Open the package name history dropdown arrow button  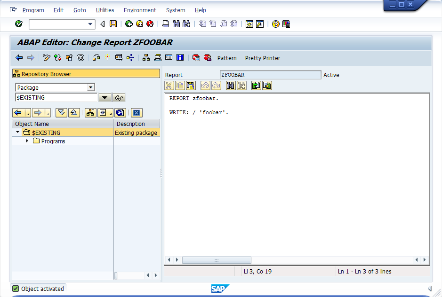(x=104, y=98)
